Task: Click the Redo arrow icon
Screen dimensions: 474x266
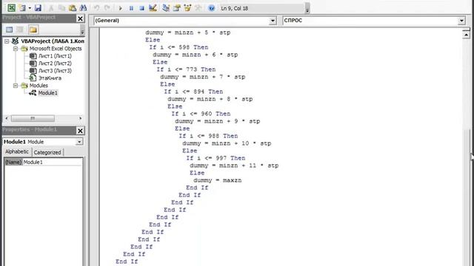Action: [107, 8]
